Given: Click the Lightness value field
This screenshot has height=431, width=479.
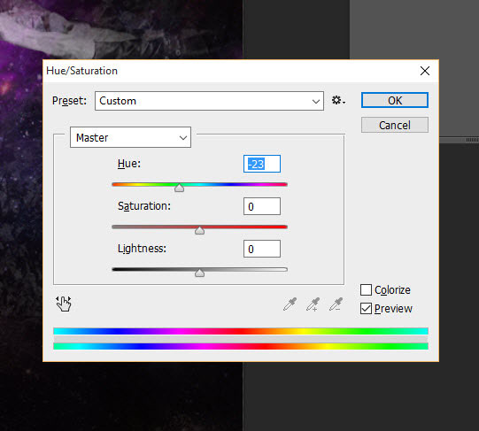Looking at the screenshot, I should pos(262,249).
